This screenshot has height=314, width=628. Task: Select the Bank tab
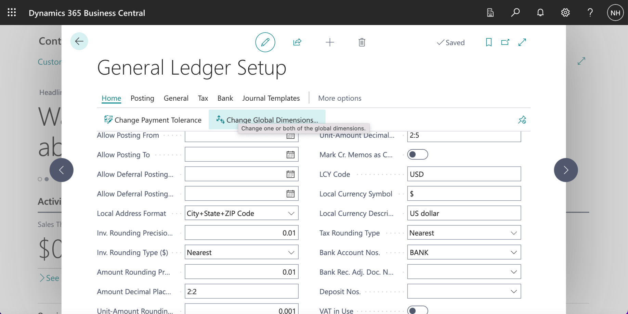point(225,98)
